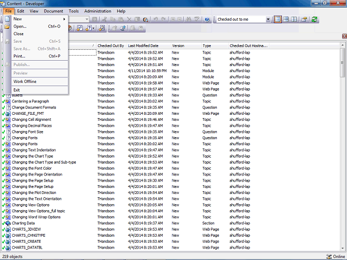Screen dimensions: 347x260
Task: Click the Undo arrow icon
Action: point(156,19)
